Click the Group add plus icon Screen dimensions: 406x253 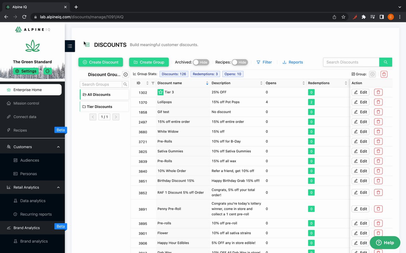pyautogui.click(x=373, y=74)
